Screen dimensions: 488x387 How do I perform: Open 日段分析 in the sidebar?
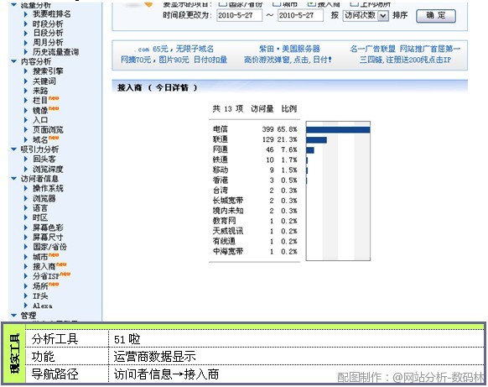click(48, 33)
